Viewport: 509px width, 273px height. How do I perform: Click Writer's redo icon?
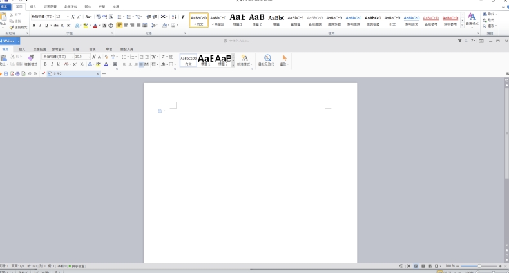click(x=35, y=74)
